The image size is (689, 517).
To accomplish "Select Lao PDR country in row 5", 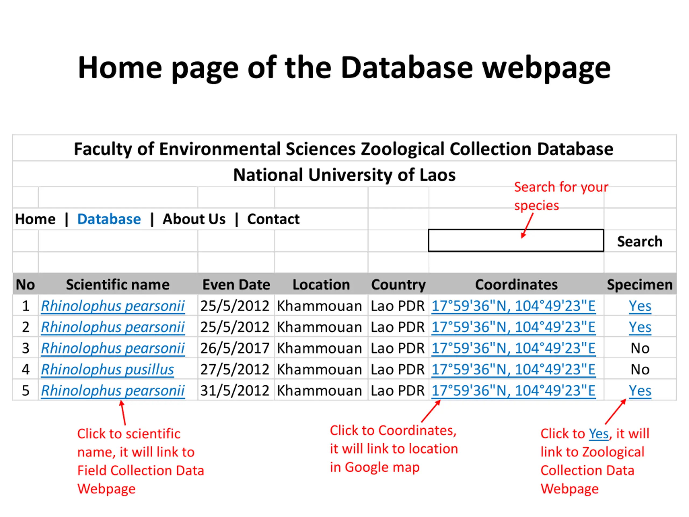I will pos(398,391).
